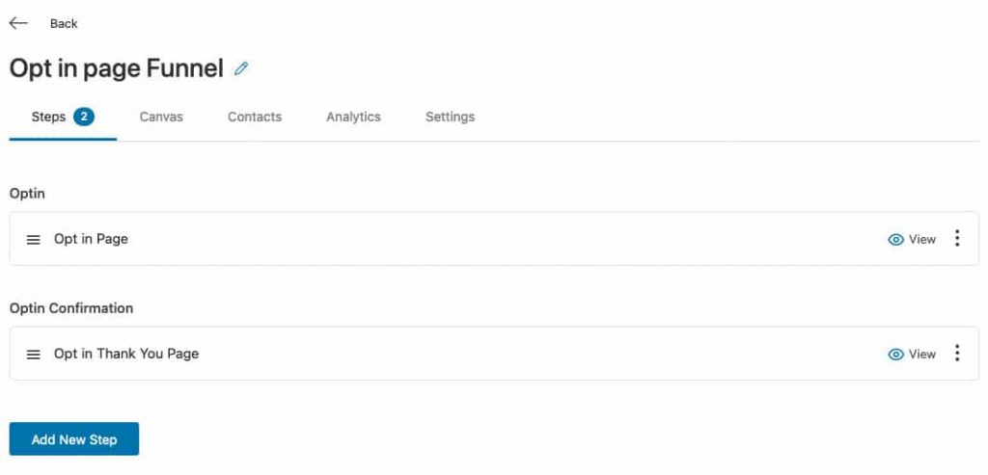This screenshot has height=475, width=988.
Task: Click the steps count badge 2
Action: [x=84, y=117]
